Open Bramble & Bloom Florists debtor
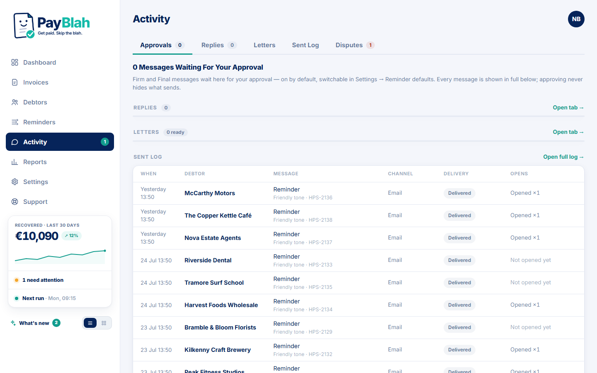The image size is (597, 373). click(x=220, y=327)
